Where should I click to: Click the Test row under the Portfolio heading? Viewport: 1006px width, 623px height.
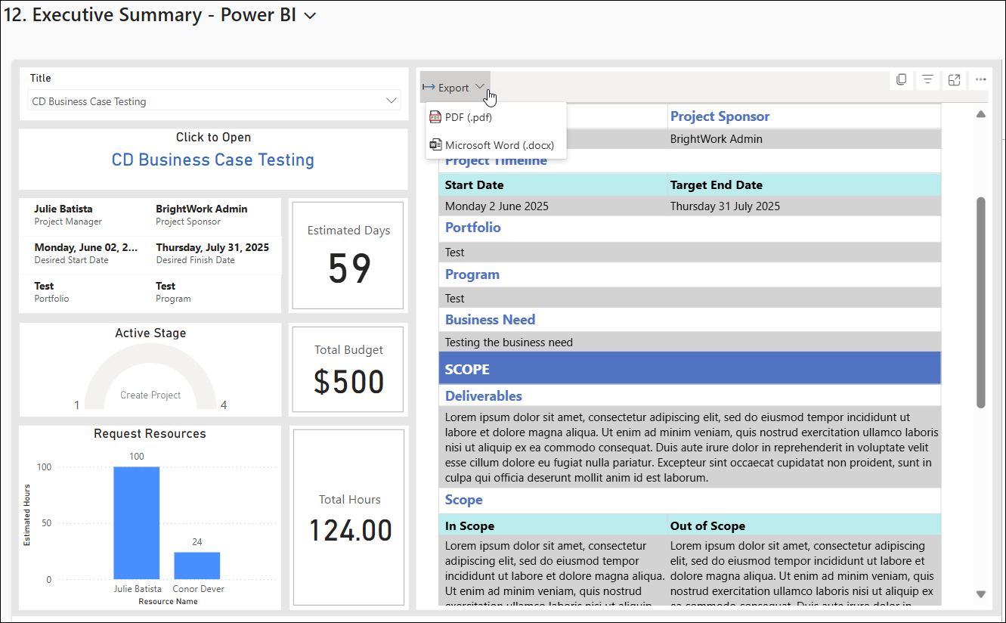(x=689, y=253)
